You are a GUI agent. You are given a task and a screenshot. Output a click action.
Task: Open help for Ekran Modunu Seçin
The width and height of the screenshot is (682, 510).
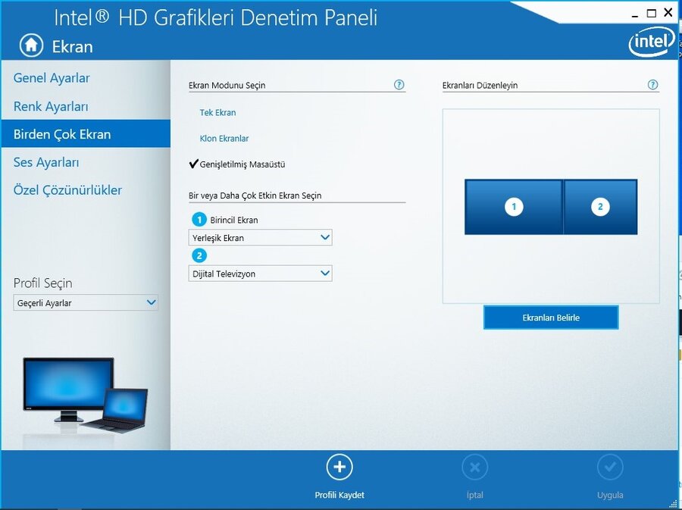pyautogui.click(x=399, y=85)
